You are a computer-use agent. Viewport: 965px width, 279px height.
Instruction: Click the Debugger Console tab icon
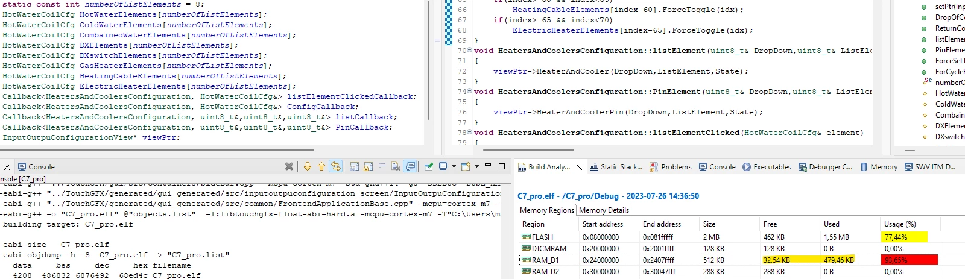click(x=802, y=167)
